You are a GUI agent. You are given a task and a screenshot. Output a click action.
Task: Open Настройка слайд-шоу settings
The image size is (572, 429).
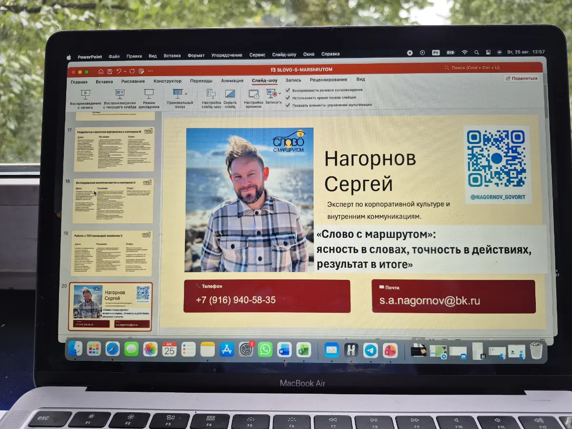click(211, 99)
